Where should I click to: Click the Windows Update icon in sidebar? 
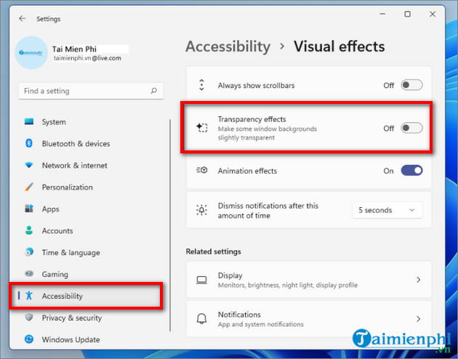click(x=29, y=339)
